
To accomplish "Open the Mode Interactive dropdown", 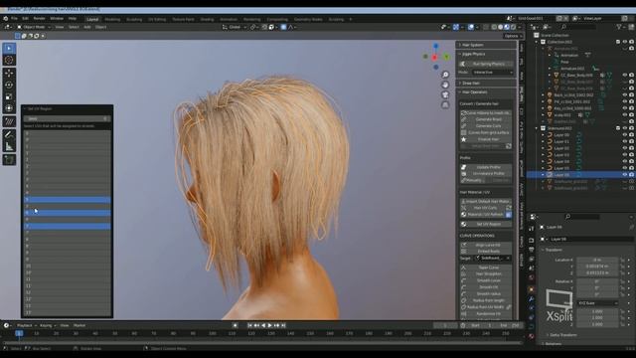I will [x=493, y=73].
